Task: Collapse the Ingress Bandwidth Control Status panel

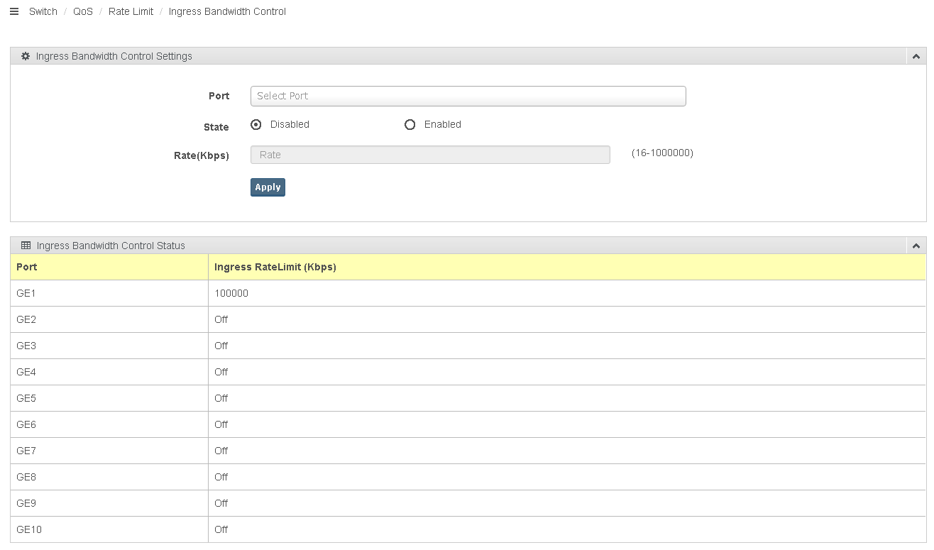Action: tap(916, 246)
